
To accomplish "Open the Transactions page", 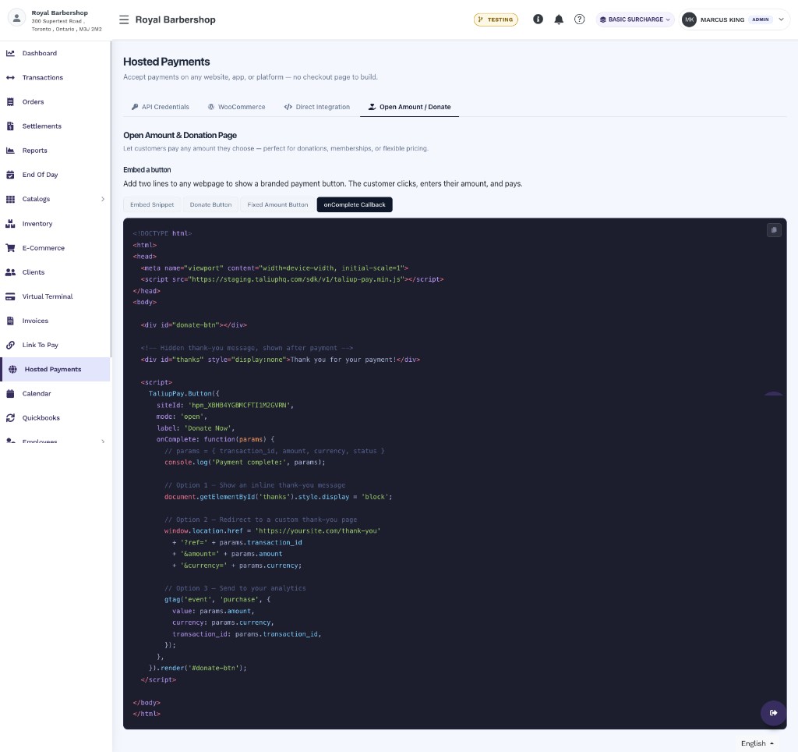I will click(x=43, y=77).
